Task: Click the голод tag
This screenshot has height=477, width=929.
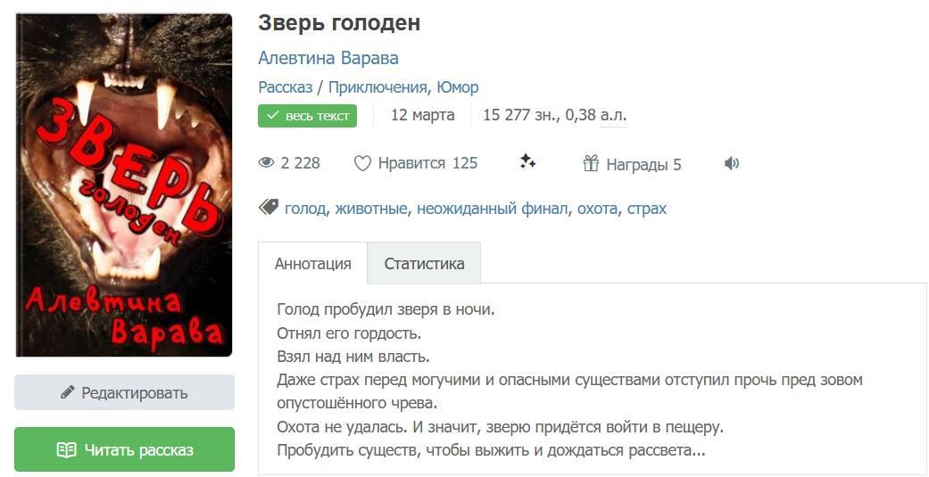Action: (305, 209)
